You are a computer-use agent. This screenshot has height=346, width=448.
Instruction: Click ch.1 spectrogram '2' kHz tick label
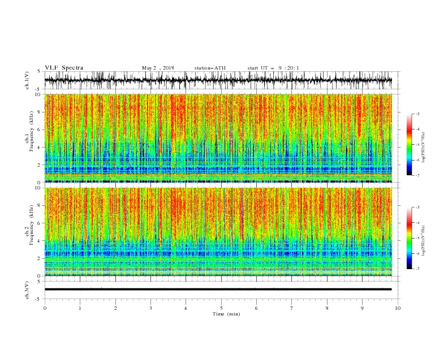click(x=40, y=165)
